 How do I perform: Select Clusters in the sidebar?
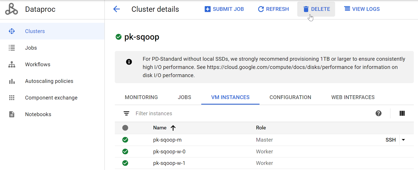point(52,31)
